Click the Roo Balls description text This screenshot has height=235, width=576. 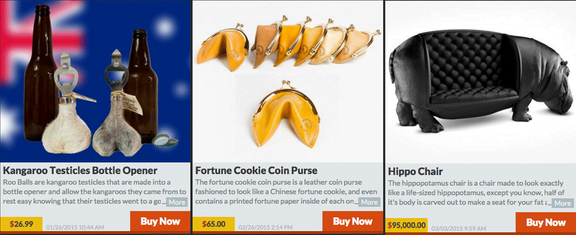click(x=94, y=192)
